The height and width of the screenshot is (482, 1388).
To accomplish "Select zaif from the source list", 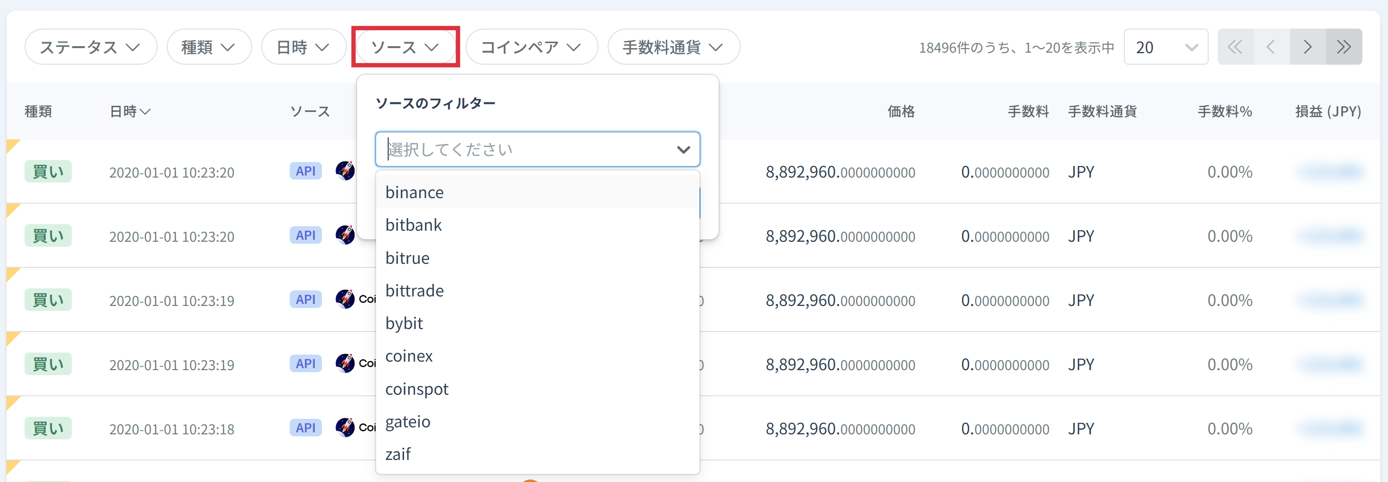I will coord(538,454).
